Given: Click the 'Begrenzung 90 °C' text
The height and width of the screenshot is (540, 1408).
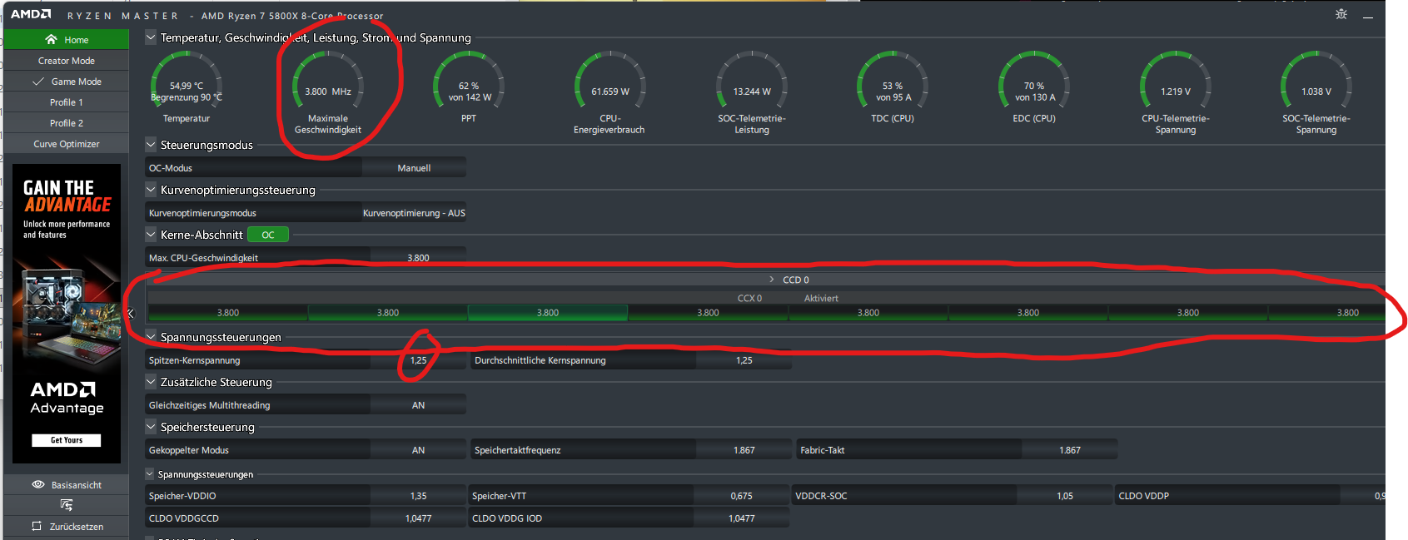Looking at the screenshot, I should coord(187,97).
